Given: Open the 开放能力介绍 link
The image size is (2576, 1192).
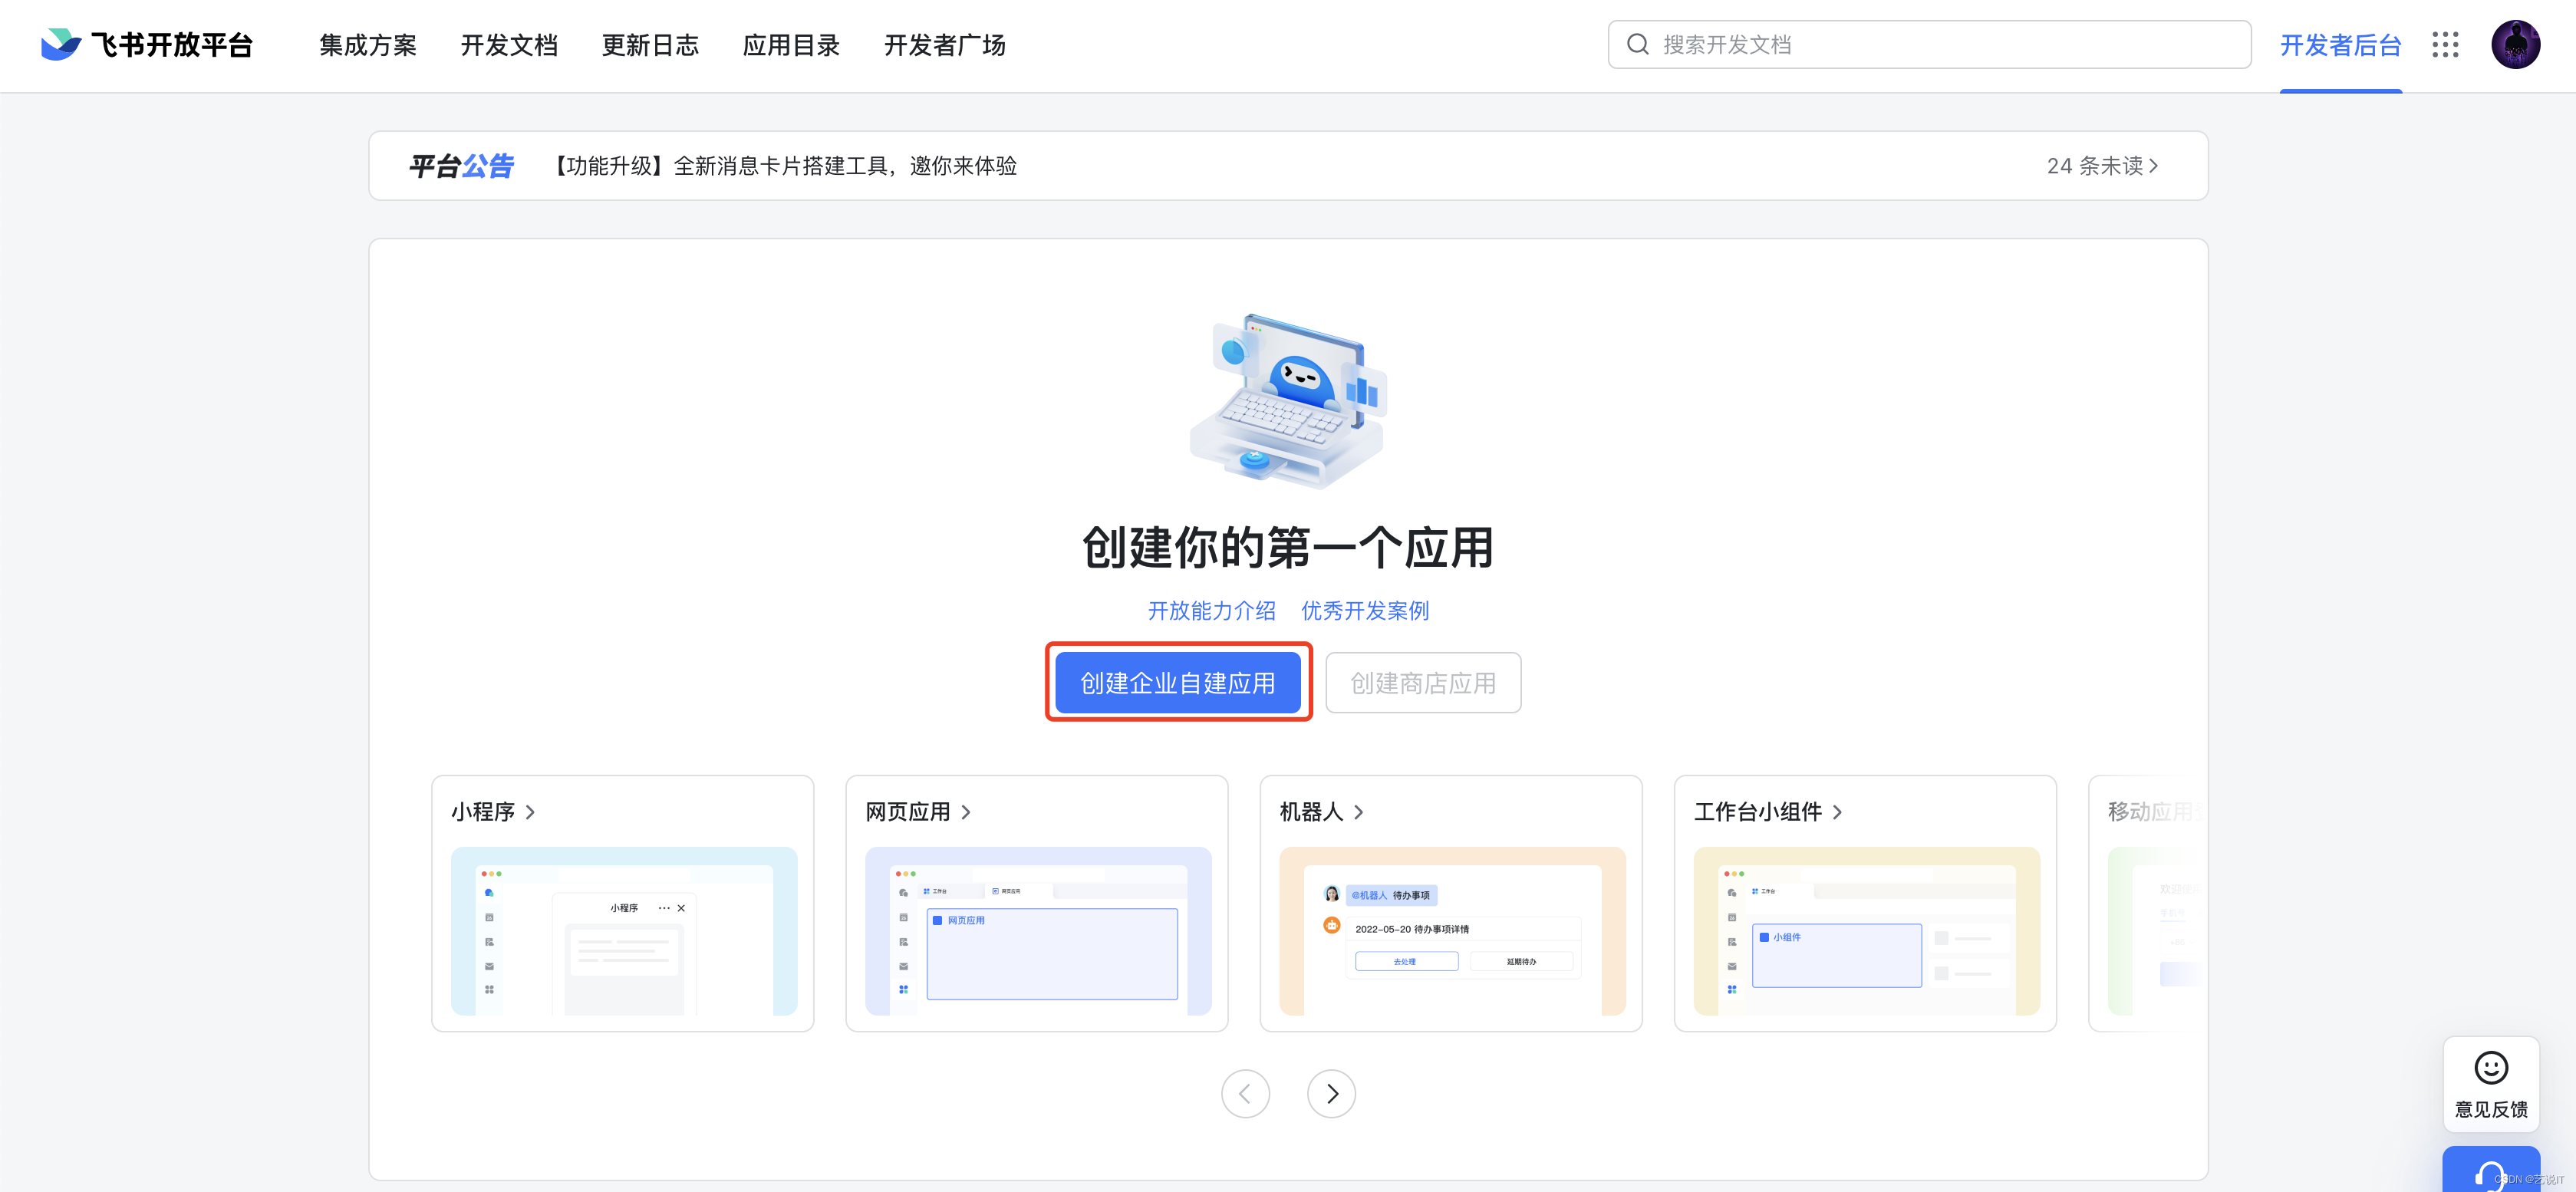Looking at the screenshot, I should [x=1211, y=611].
